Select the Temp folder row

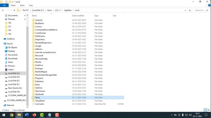tap(78, 98)
